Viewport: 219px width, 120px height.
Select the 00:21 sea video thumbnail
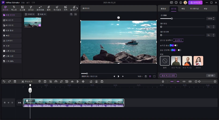33,22
